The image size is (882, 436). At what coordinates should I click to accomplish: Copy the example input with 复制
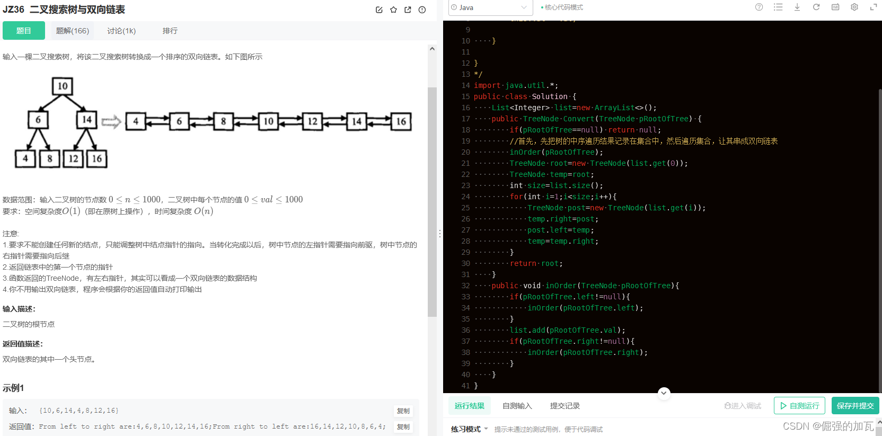403,411
